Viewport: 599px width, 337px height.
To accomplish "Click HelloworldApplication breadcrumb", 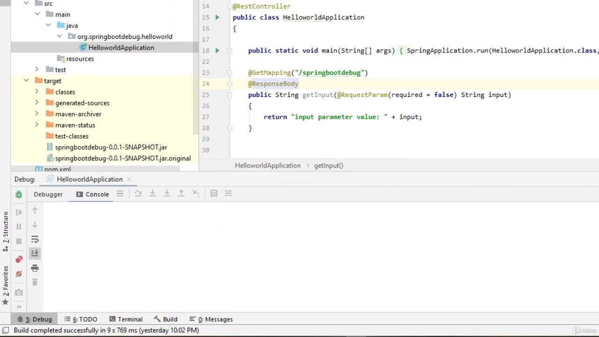I will tap(268, 166).
